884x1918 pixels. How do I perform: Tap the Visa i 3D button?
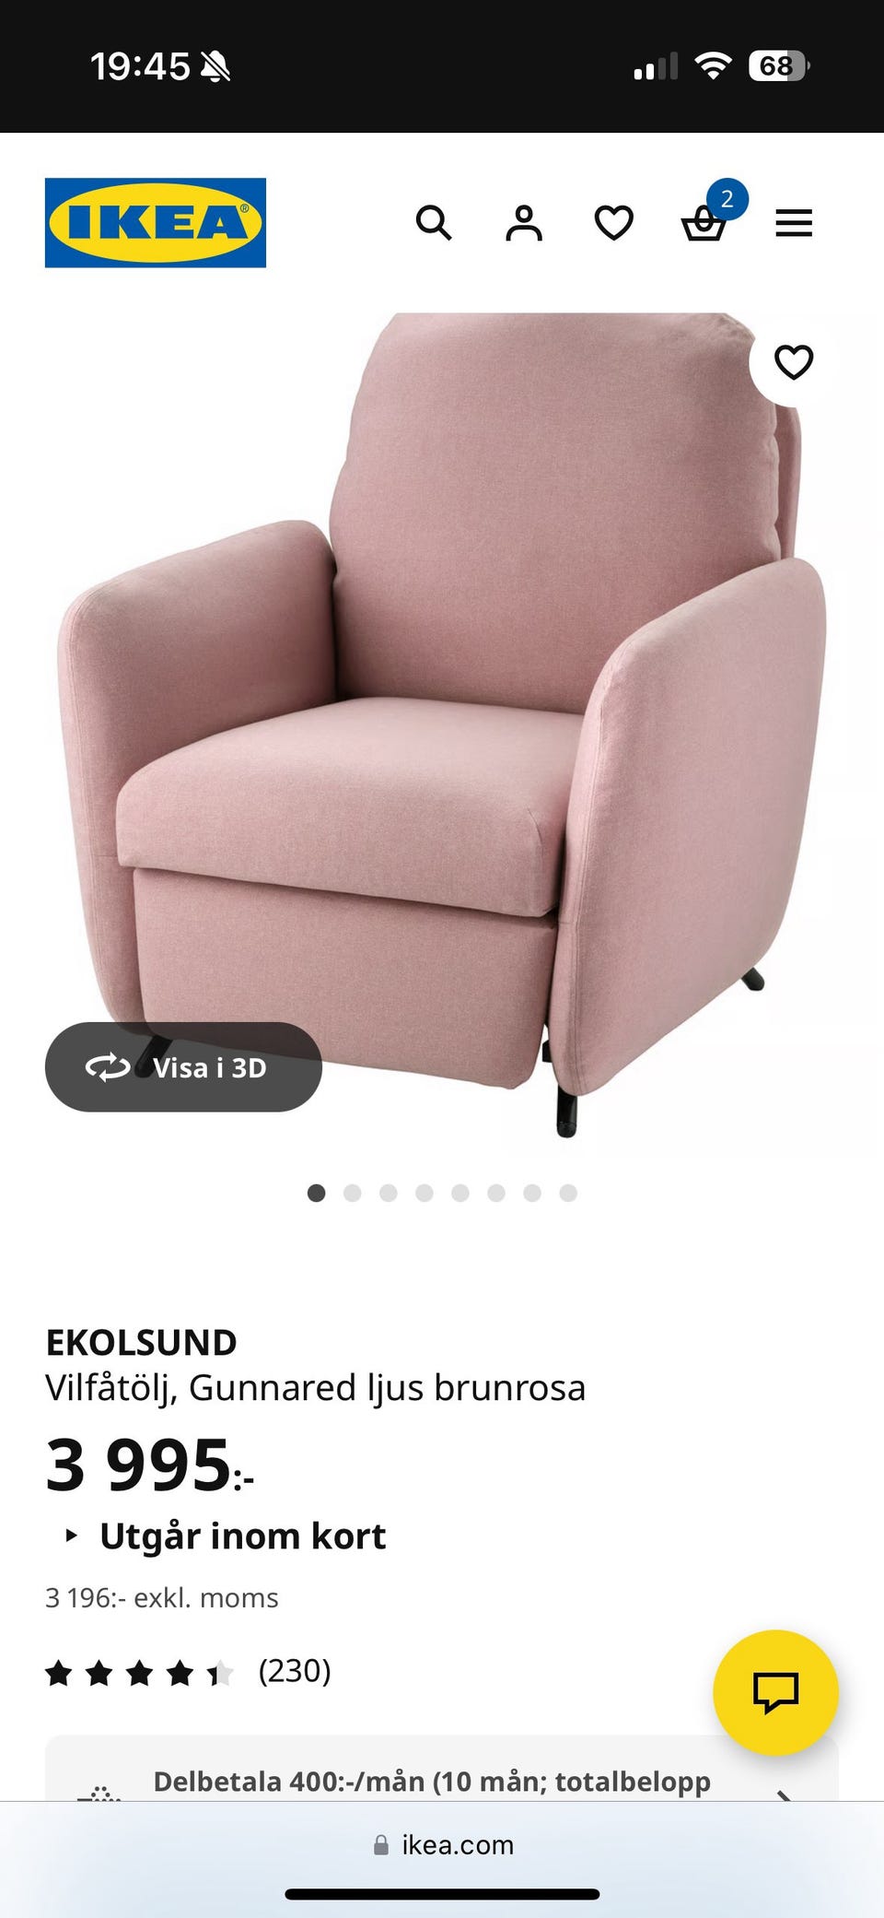183,1067
